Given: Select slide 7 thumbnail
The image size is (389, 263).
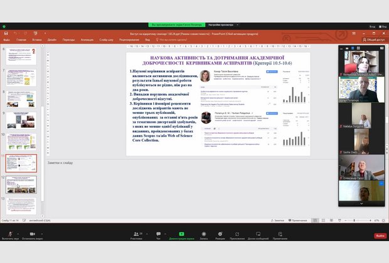Looking at the screenshot, I should [x=21, y=78].
